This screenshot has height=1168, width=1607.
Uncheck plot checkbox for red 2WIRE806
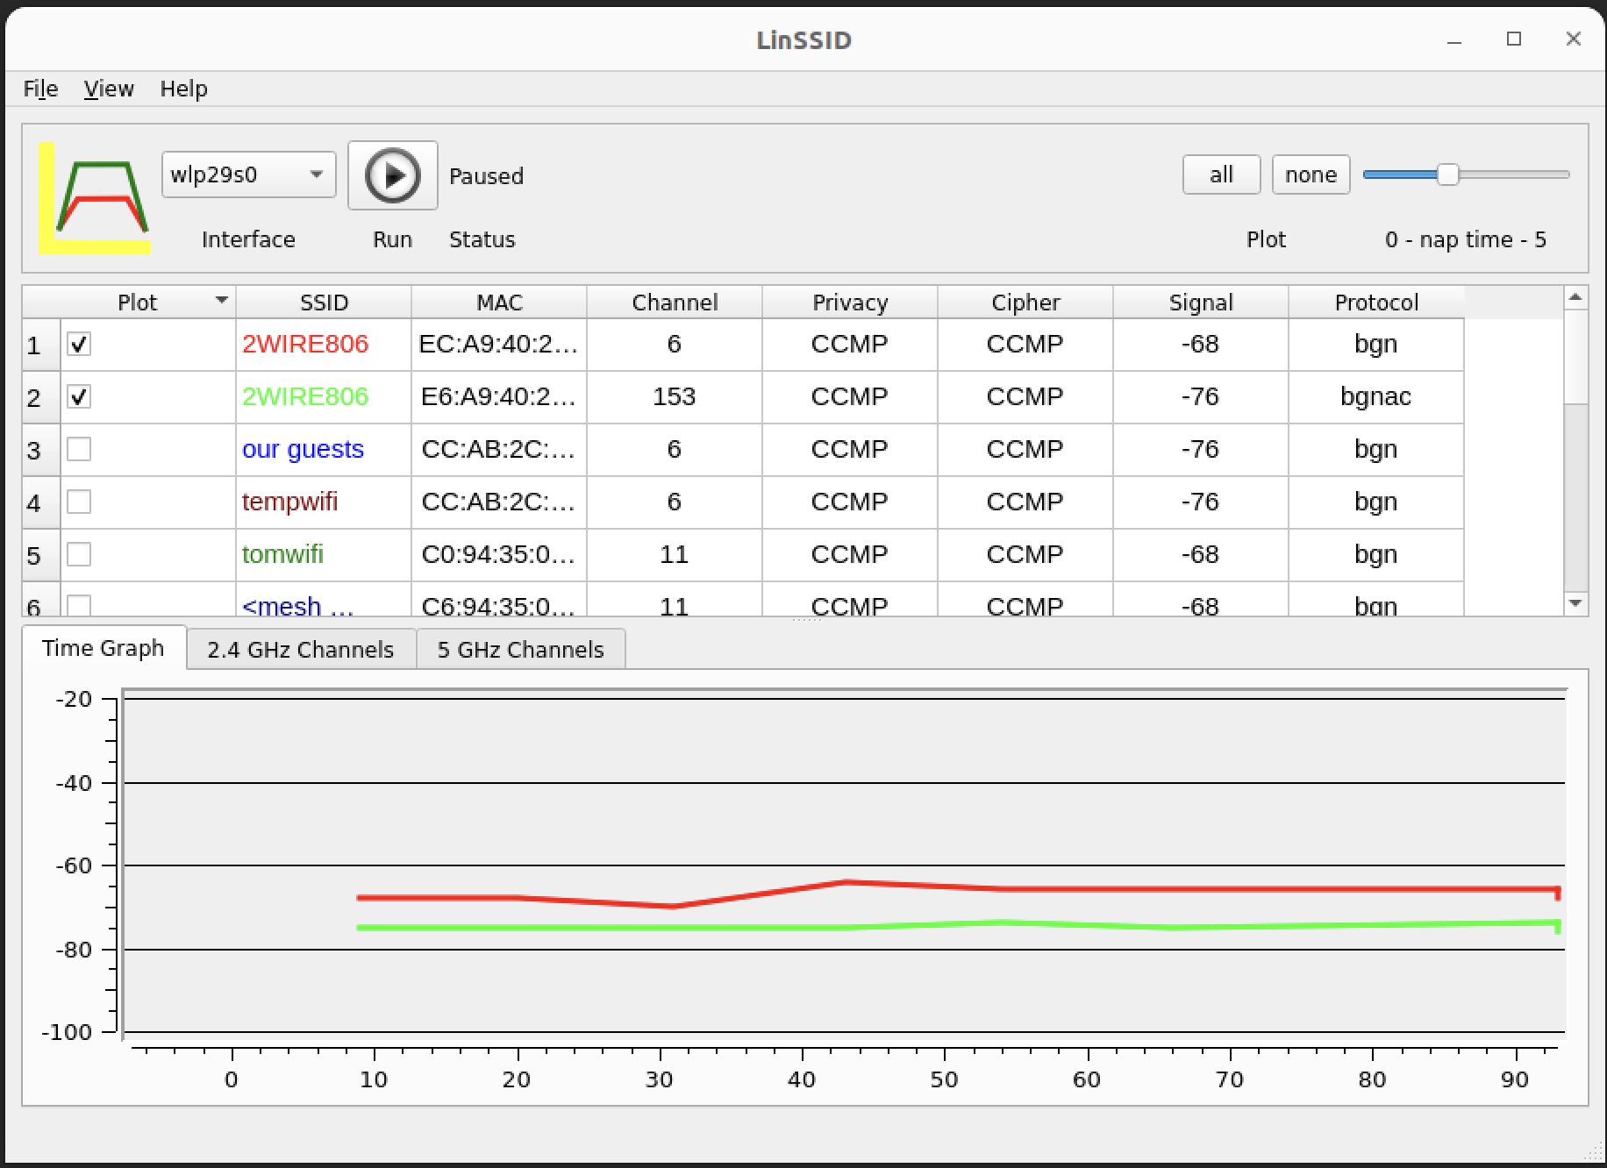pyautogui.click(x=79, y=344)
